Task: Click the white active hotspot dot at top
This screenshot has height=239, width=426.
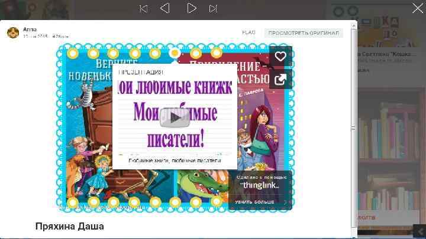Action: 175,53
